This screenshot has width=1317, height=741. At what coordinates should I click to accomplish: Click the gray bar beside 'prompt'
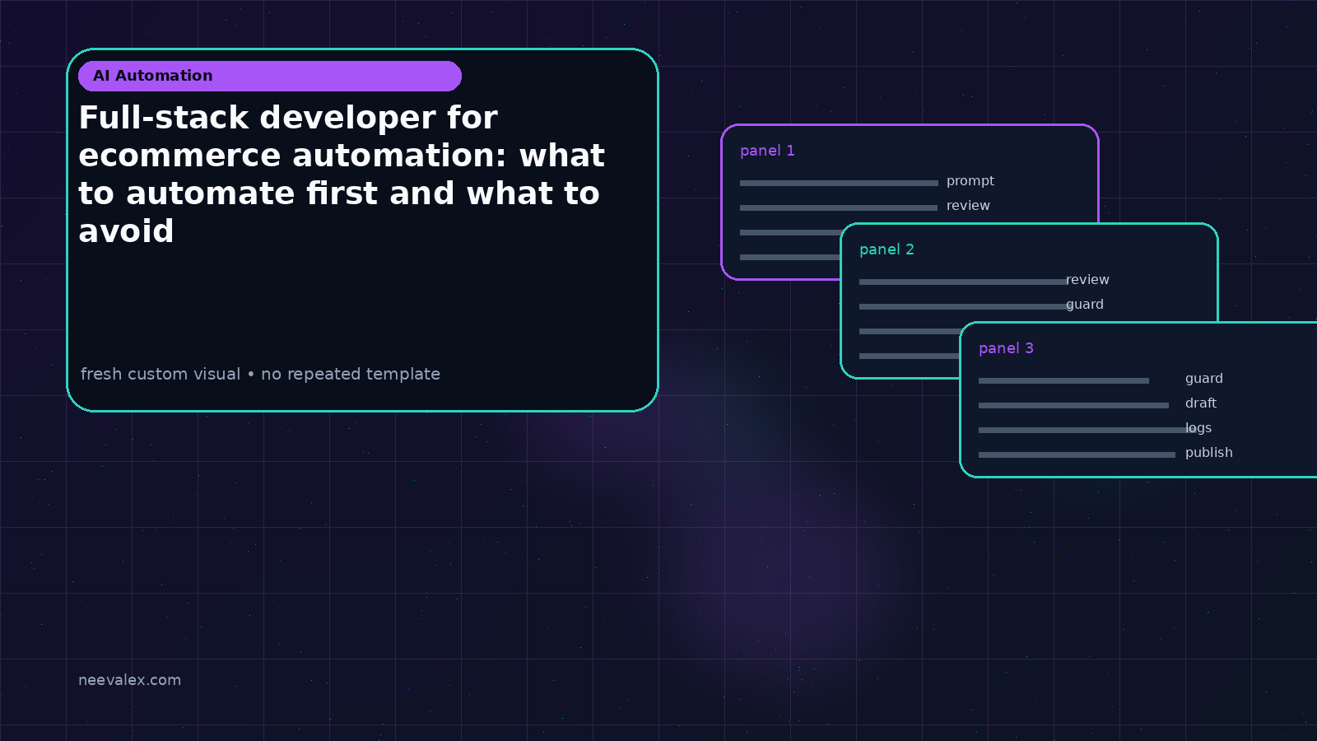pyautogui.click(x=839, y=183)
